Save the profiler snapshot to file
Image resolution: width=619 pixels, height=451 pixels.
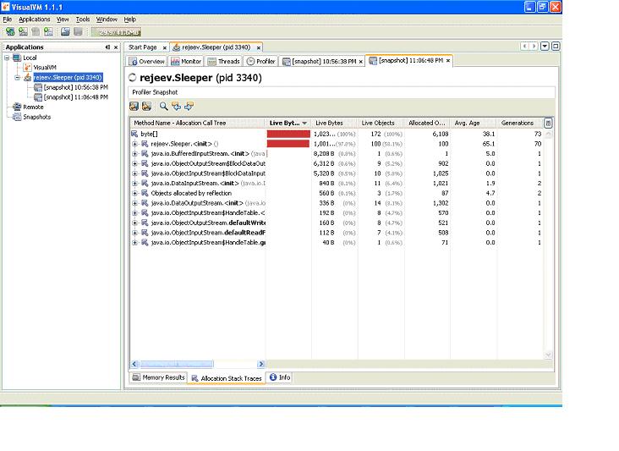134,106
